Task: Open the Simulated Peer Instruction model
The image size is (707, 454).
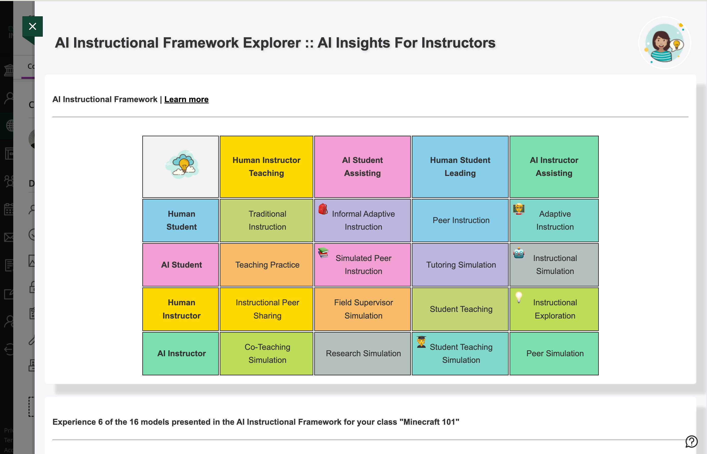Action: (x=363, y=265)
